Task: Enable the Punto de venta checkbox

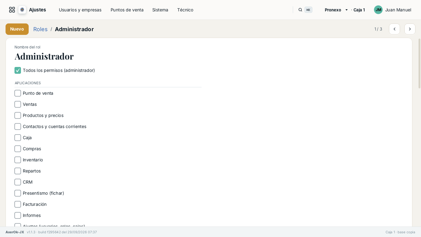Action: 18,93
